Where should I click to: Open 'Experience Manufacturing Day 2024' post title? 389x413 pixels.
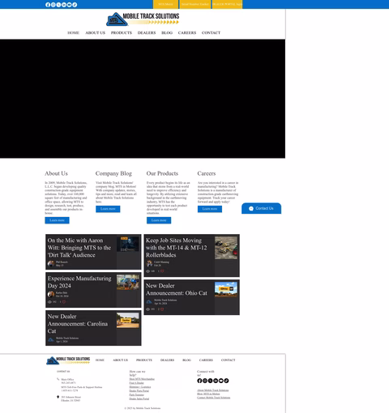tap(79, 282)
